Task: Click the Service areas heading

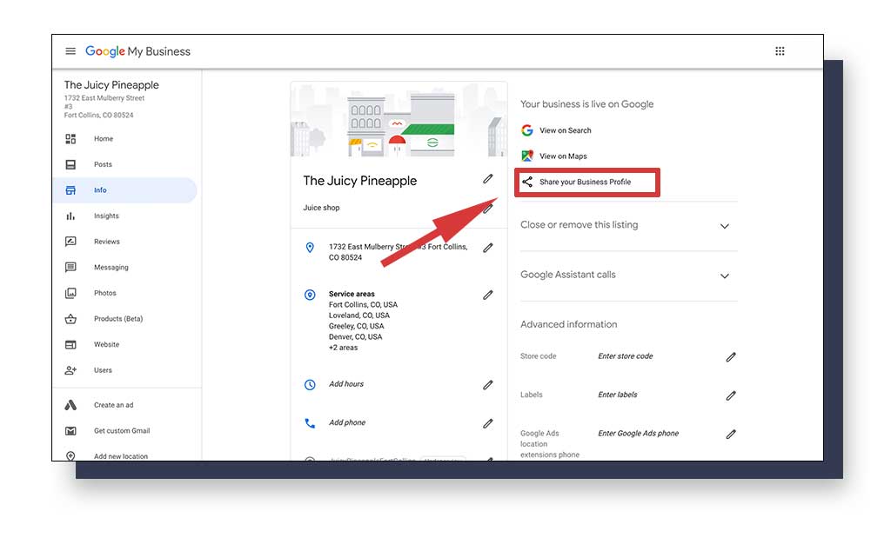Action: (352, 294)
